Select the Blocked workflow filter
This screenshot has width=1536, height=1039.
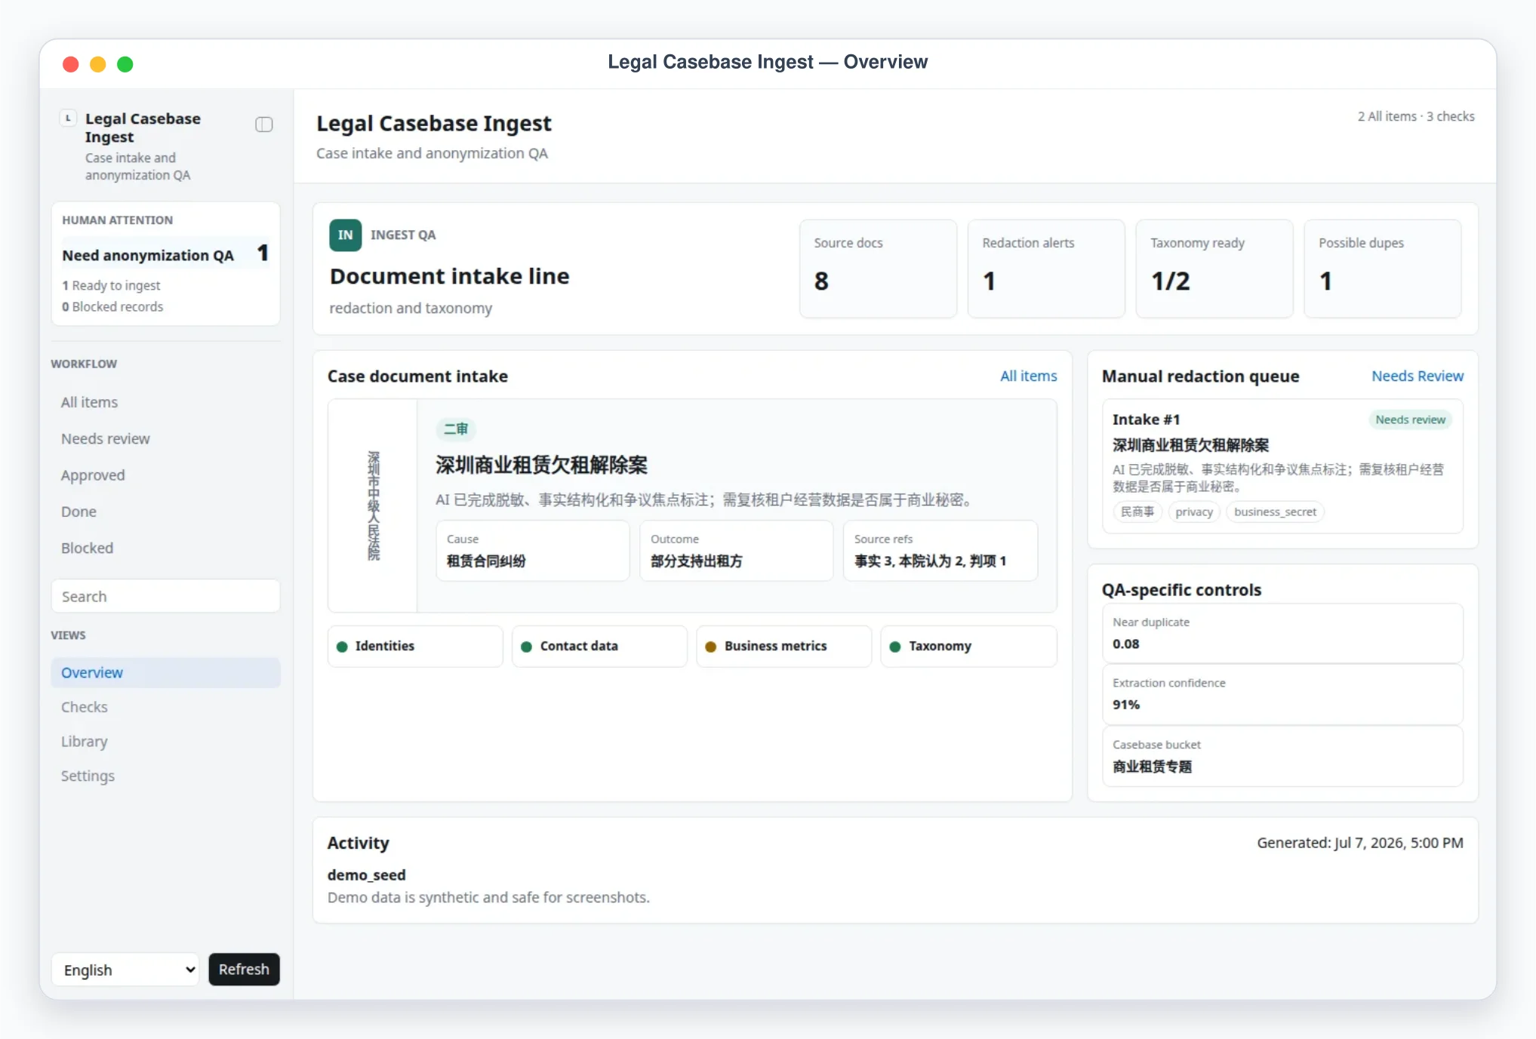point(165,548)
